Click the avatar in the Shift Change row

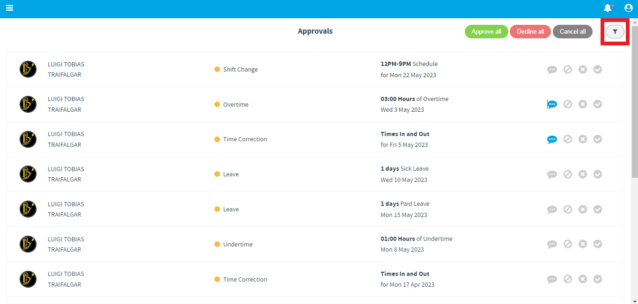(28, 69)
